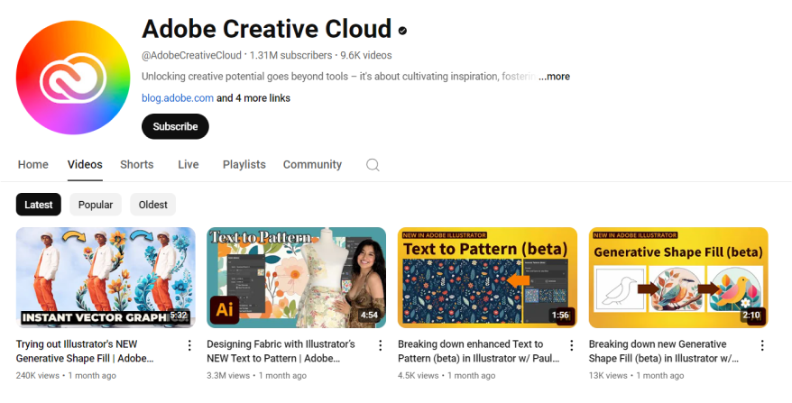Go to the channel Home tab
This screenshot has height=403, width=792.
coord(33,165)
